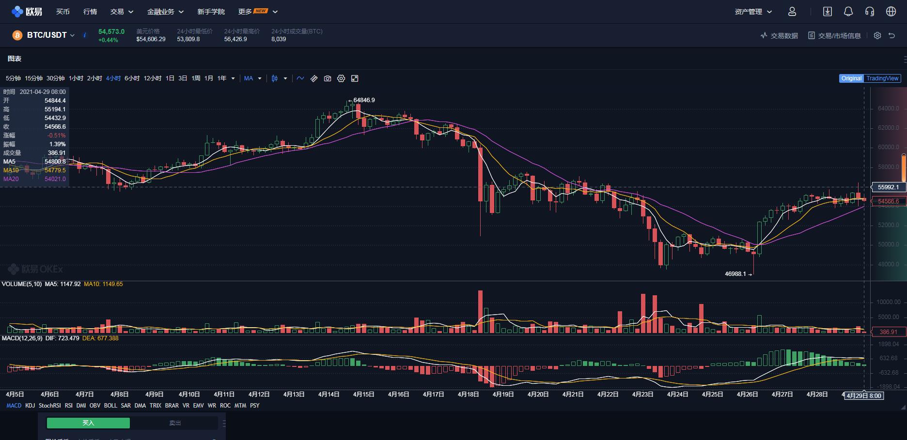Screen dimensions: 907x440
Task: Open the 买币 menu item
Action: click(63, 12)
